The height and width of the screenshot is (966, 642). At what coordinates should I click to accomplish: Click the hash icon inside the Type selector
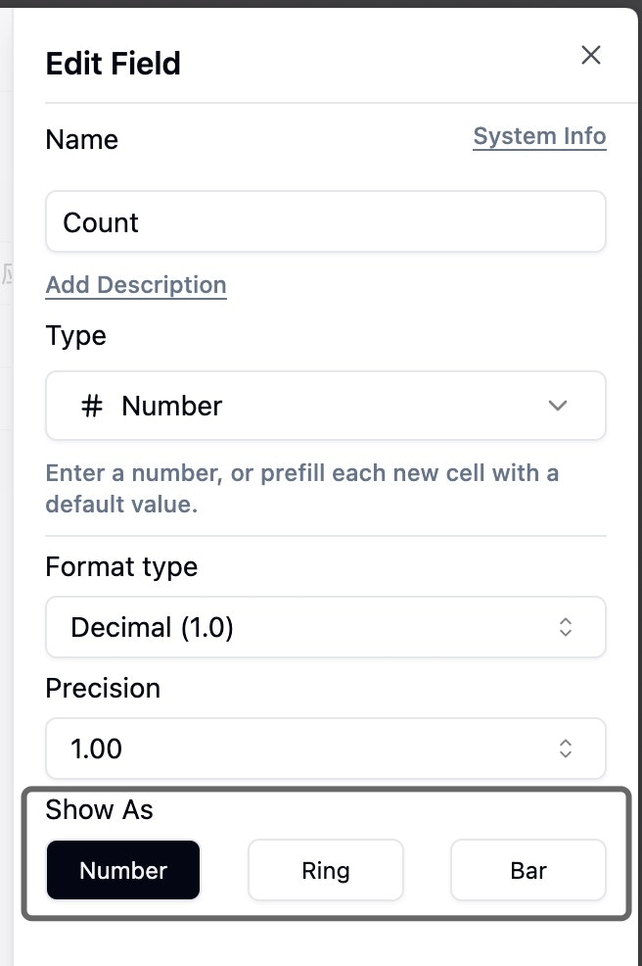click(91, 405)
